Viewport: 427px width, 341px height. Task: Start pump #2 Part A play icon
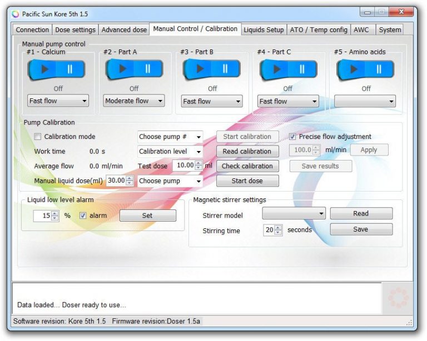click(x=123, y=69)
